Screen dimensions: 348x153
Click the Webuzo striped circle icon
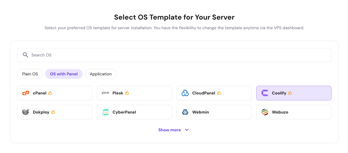[x=265, y=112]
